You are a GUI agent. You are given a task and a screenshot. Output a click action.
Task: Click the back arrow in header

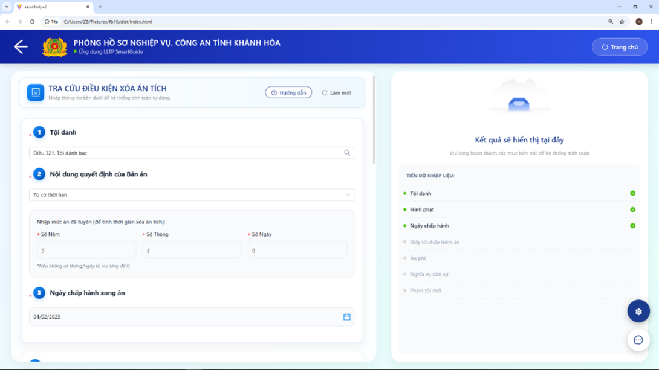(x=21, y=47)
